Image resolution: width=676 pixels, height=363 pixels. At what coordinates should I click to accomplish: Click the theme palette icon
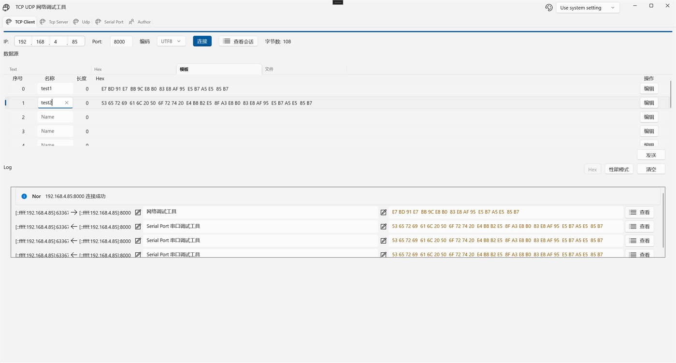(x=549, y=8)
